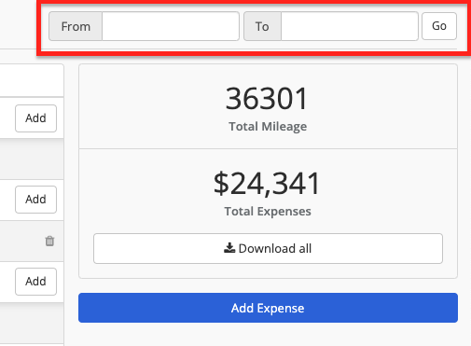Screen dimensions: 471x346
Task: Click the Total Mileage caption
Action: tap(268, 127)
